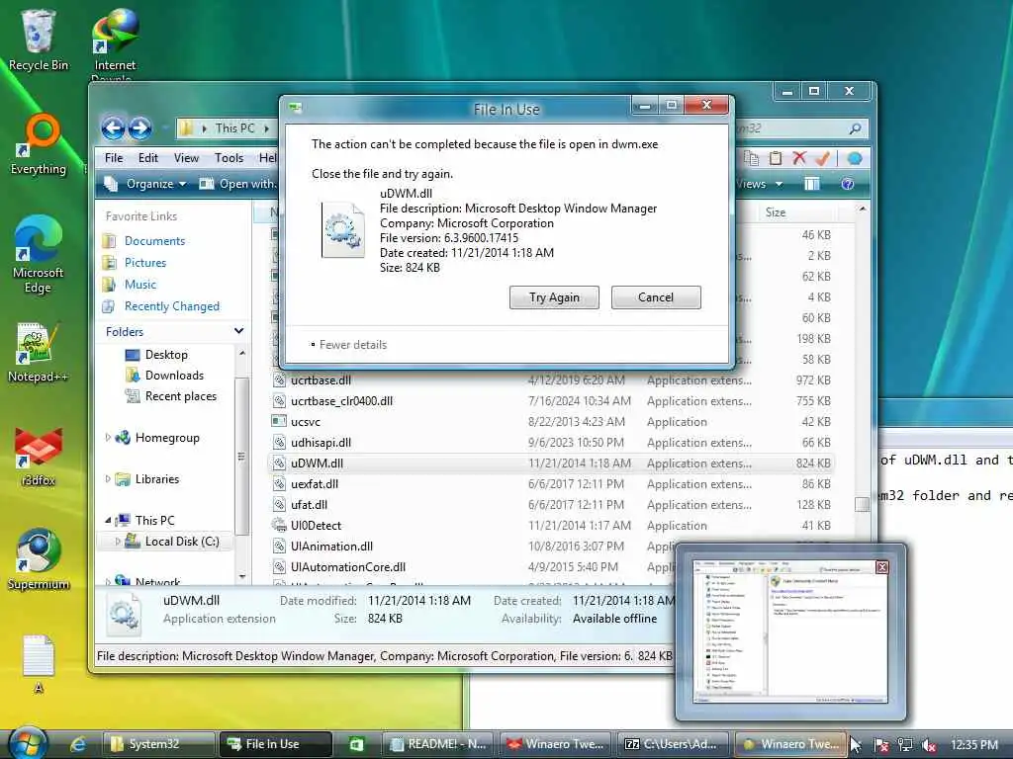Launch Internet Explorer from the taskbar

[x=78, y=744]
